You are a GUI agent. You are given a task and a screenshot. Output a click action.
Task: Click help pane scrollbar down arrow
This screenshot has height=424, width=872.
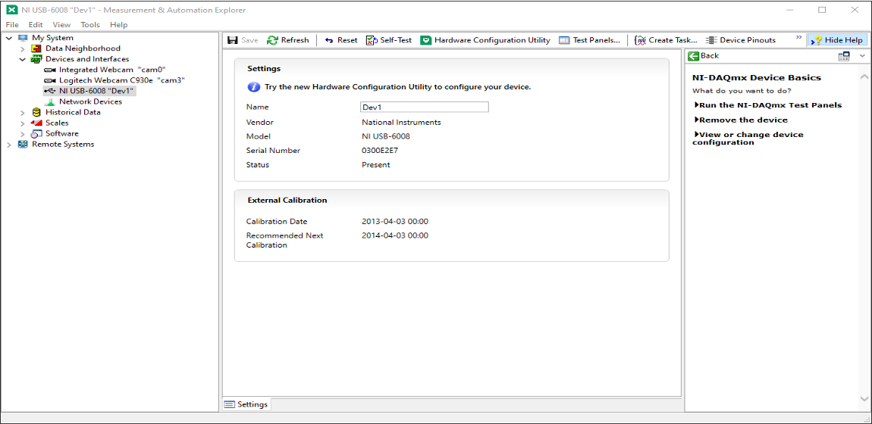[x=864, y=398]
